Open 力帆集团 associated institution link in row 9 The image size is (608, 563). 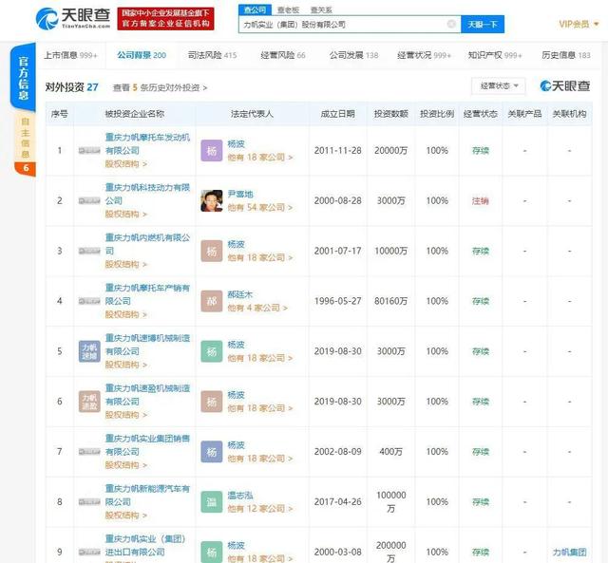569,552
